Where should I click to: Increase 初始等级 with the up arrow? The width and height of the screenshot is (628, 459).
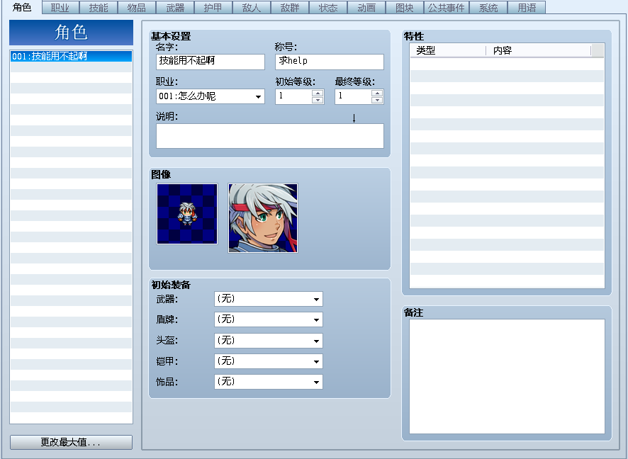click(318, 93)
